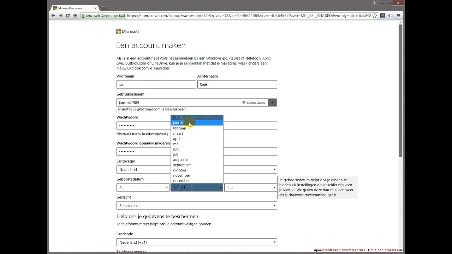Screen dimensions: 452x254
Task: Click the Een account maken heading
Action: [151, 45]
